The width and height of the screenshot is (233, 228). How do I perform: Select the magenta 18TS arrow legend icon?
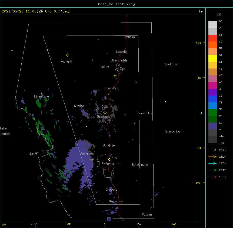pyautogui.click(x=212, y=177)
